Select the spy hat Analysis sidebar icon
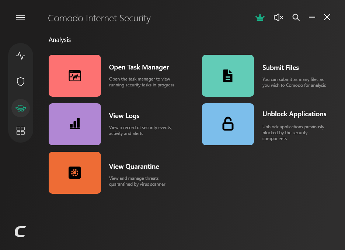This screenshot has width=345, height=250. point(21,108)
